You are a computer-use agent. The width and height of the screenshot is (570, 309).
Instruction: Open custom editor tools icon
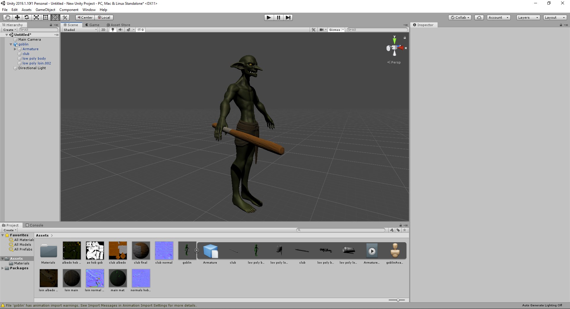[65, 18]
